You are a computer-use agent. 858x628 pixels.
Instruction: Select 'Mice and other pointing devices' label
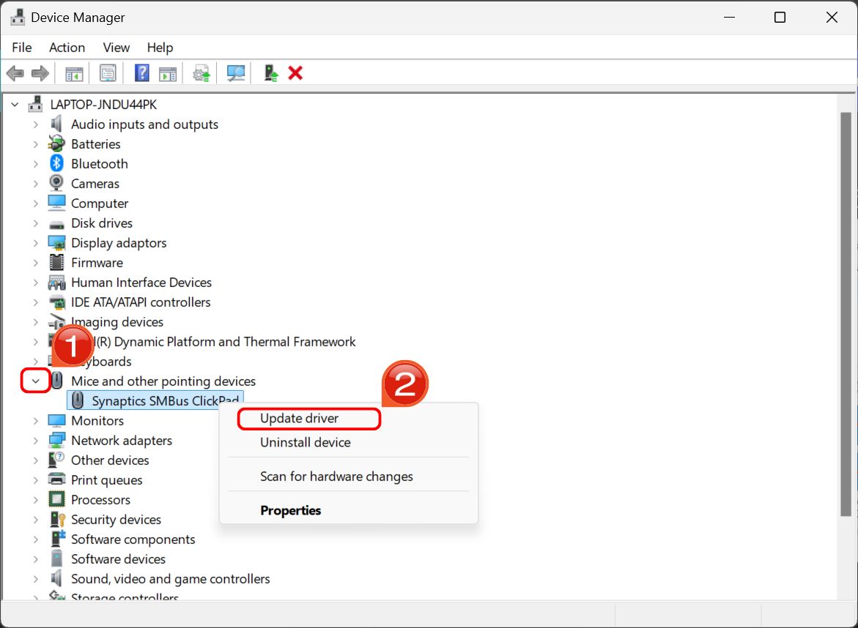(163, 381)
